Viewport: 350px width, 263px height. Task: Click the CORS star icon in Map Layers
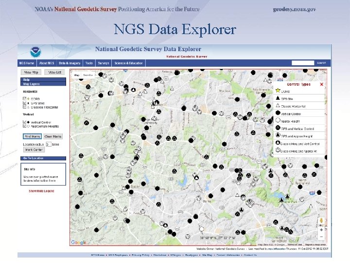click(x=28, y=98)
